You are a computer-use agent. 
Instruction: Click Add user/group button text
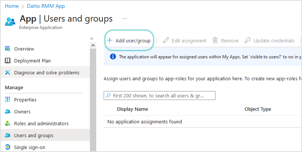[133, 41]
